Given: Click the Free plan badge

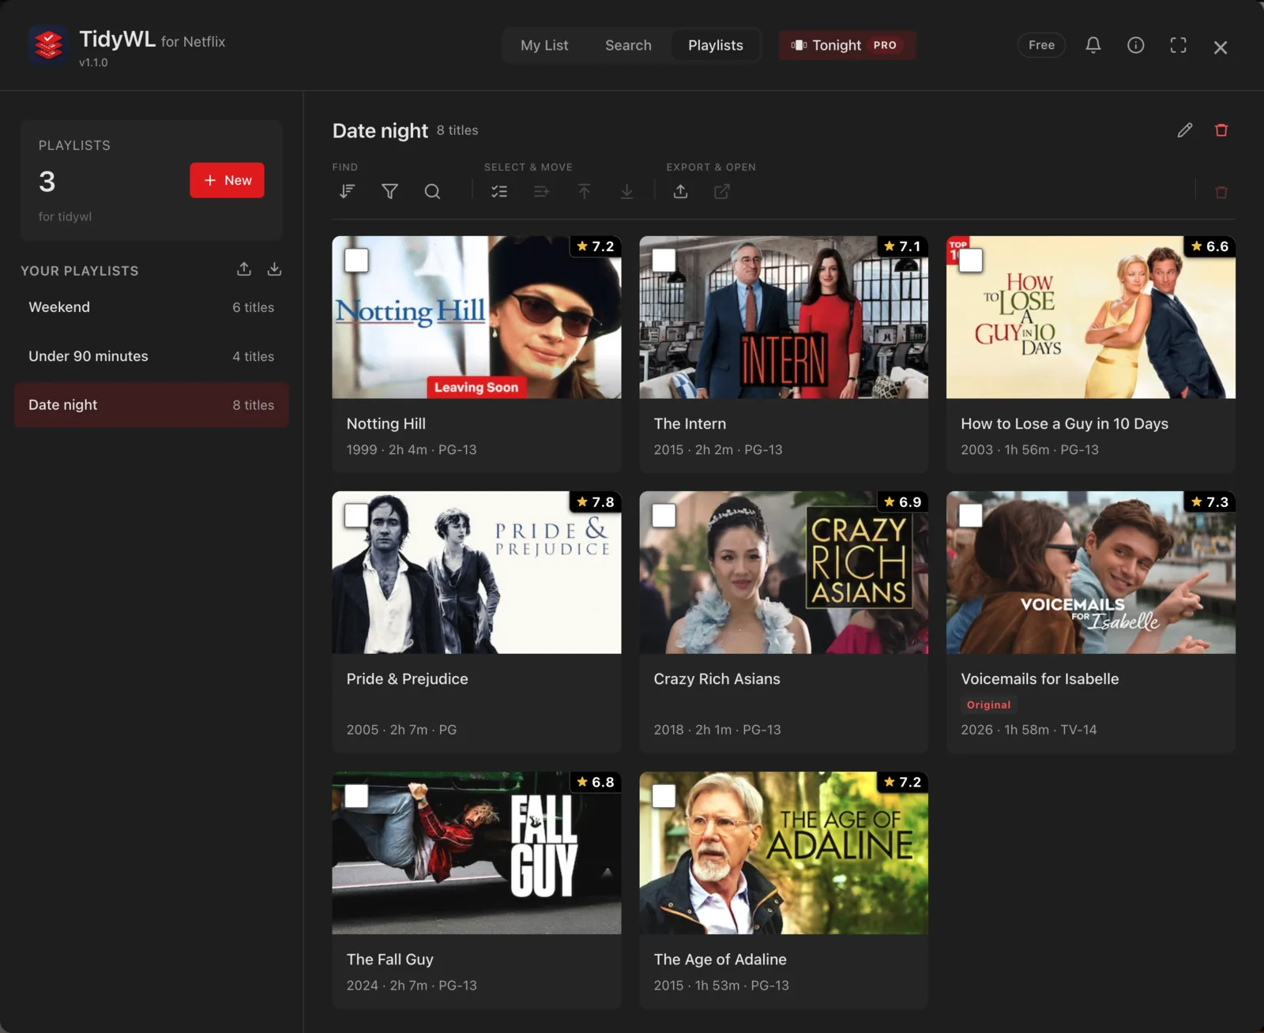Looking at the screenshot, I should click(x=1041, y=45).
